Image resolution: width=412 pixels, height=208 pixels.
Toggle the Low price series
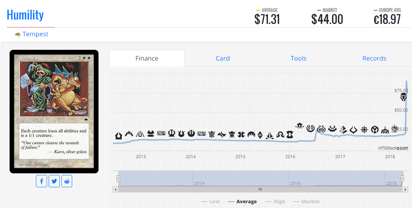tap(211, 202)
